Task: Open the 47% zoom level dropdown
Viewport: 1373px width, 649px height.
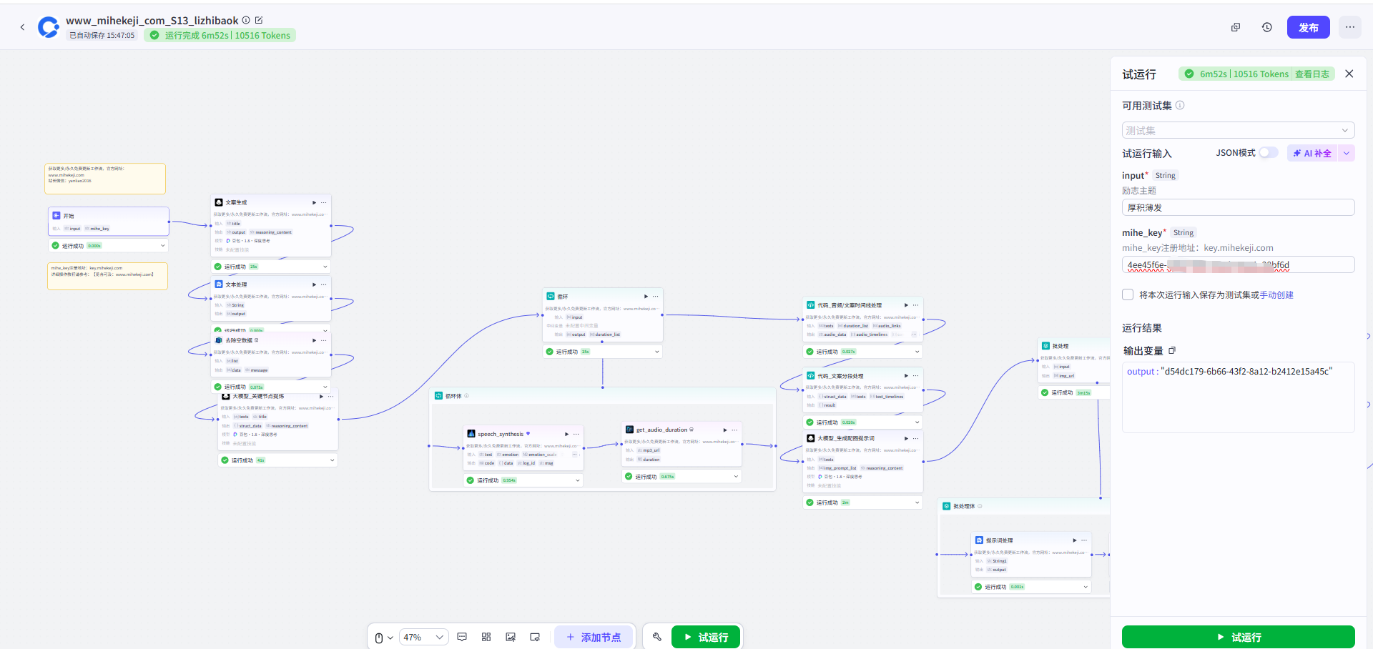Action: click(423, 637)
